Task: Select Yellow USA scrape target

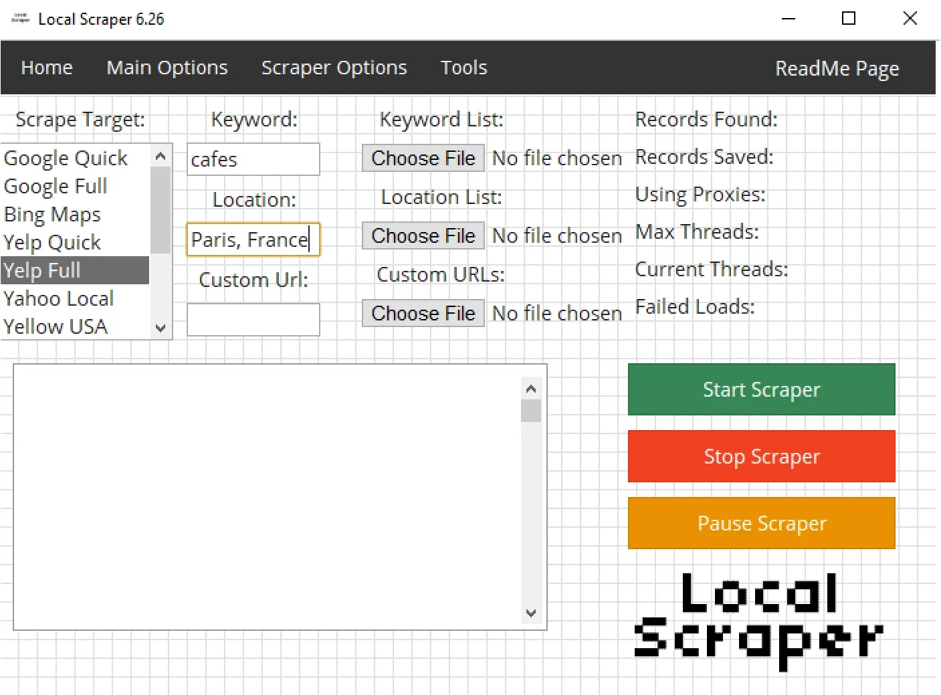Action: click(75, 326)
